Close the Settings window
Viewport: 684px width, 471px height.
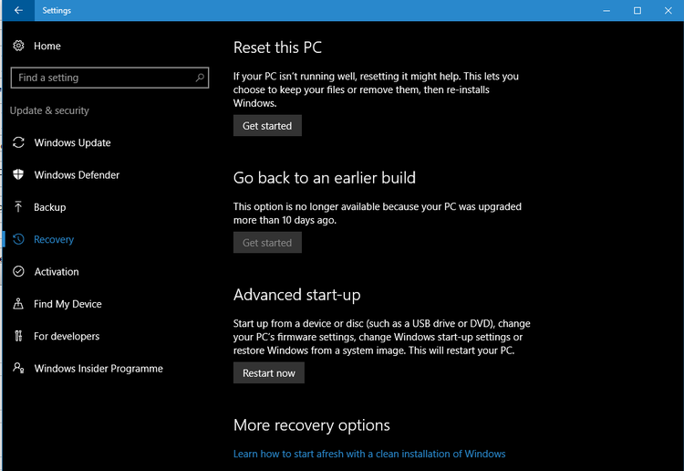pyautogui.click(x=668, y=10)
